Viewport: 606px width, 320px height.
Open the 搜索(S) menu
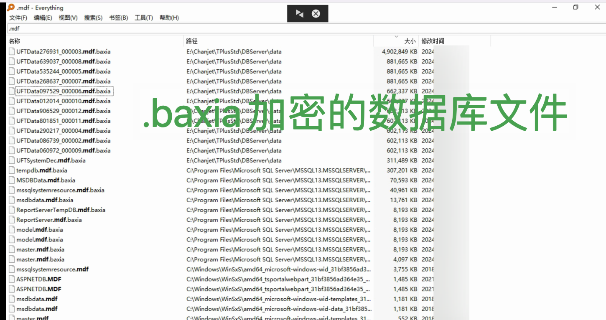point(93,18)
